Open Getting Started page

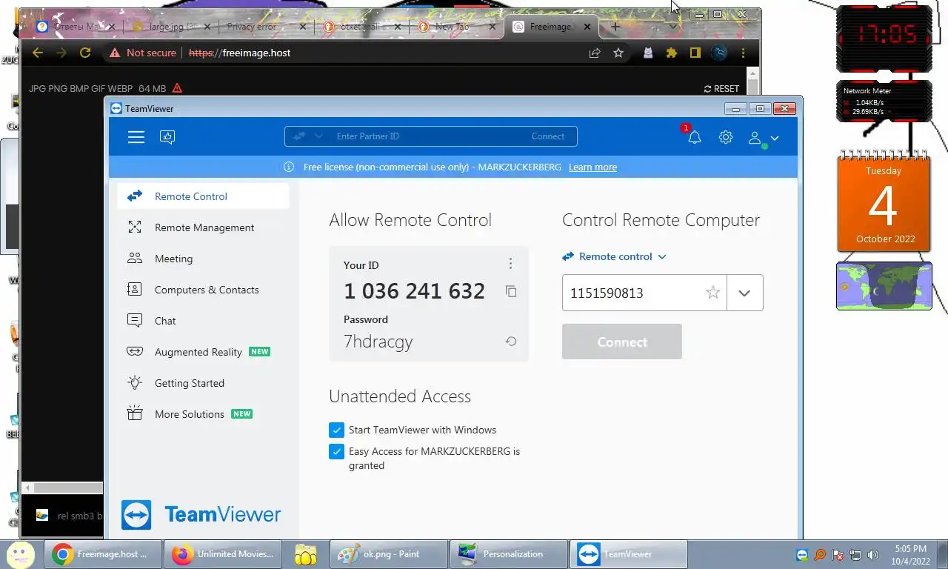[203, 383]
